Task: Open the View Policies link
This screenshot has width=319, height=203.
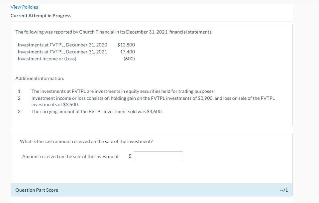Action: (24, 7)
